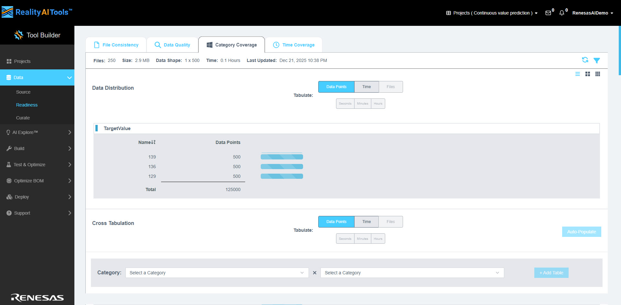Click the refresh data icon
The width and height of the screenshot is (621, 305).
[585, 60]
